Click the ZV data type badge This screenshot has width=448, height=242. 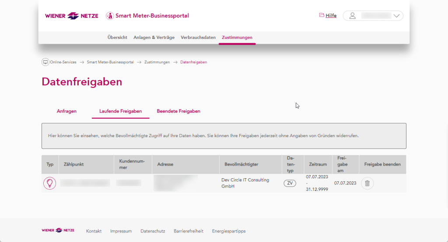point(290,183)
